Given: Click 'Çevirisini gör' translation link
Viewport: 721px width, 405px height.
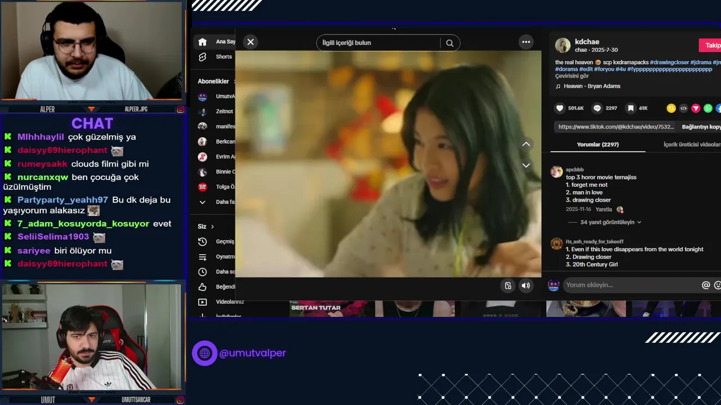Looking at the screenshot, I should pyautogui.click(x=572, y=76).
